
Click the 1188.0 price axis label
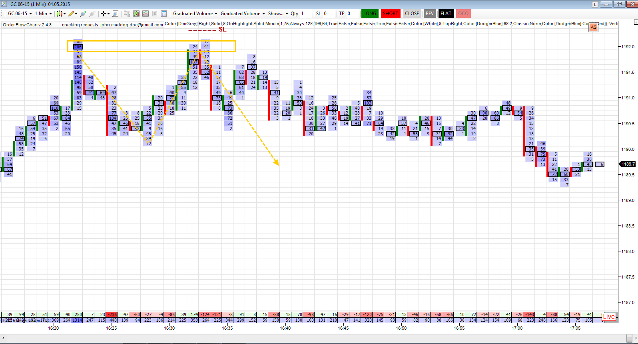pos(628,251)
